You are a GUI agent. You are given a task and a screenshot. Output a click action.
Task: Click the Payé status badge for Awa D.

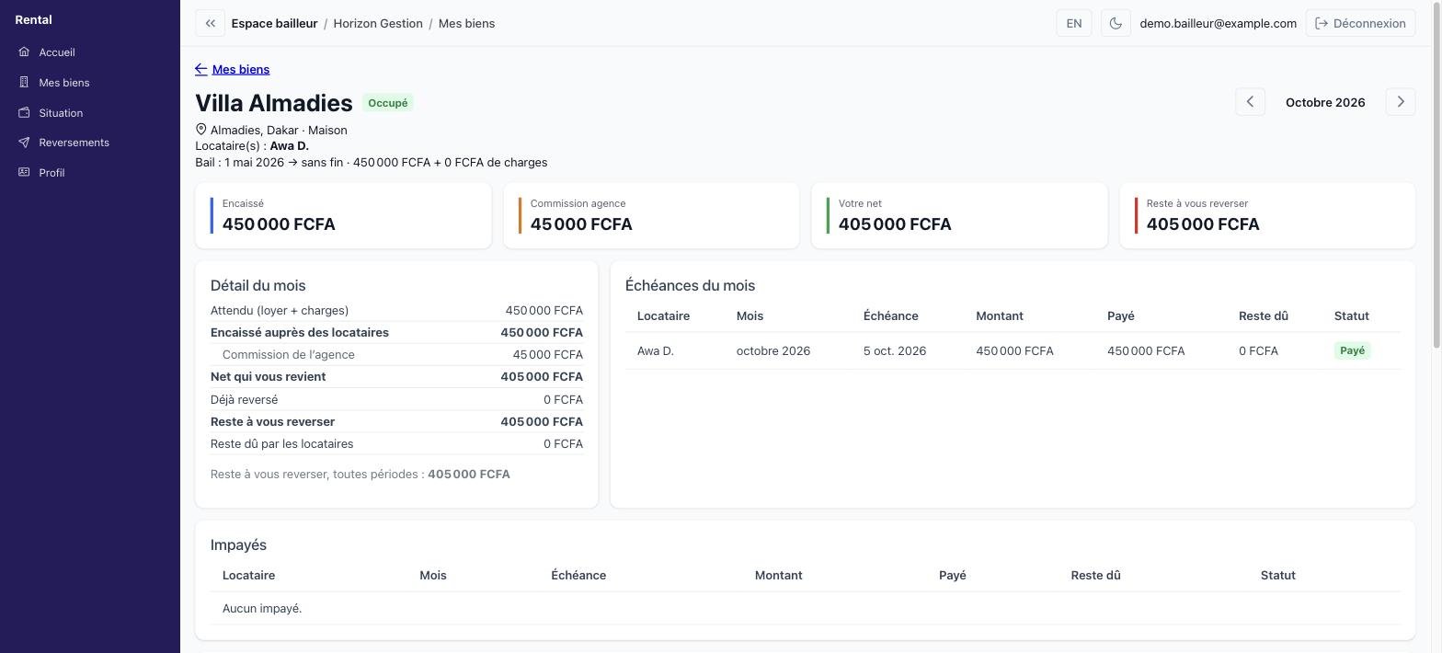click(1352, 350)
